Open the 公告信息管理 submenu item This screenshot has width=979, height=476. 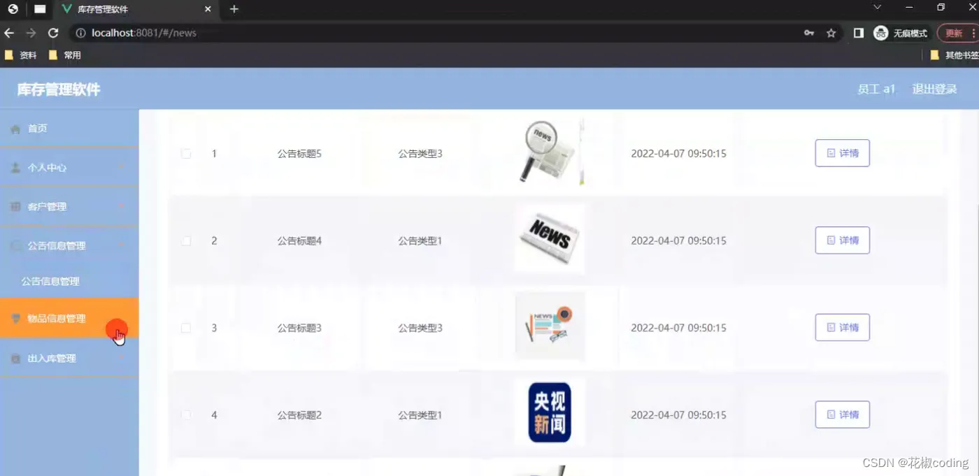[x=69, y=281]
